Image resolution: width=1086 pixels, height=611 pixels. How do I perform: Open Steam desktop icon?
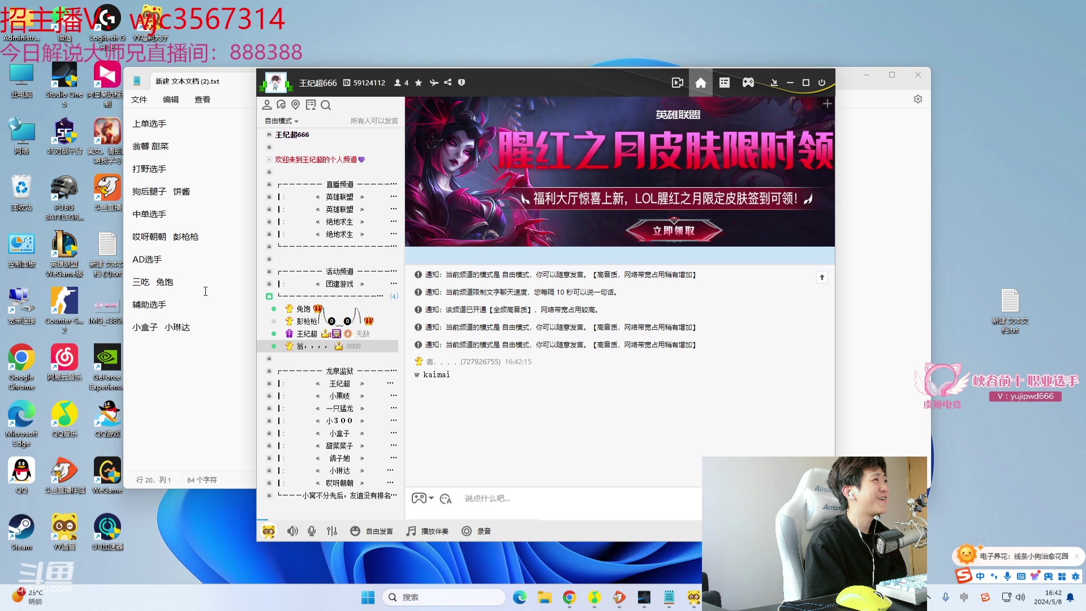tap(21, 532)
